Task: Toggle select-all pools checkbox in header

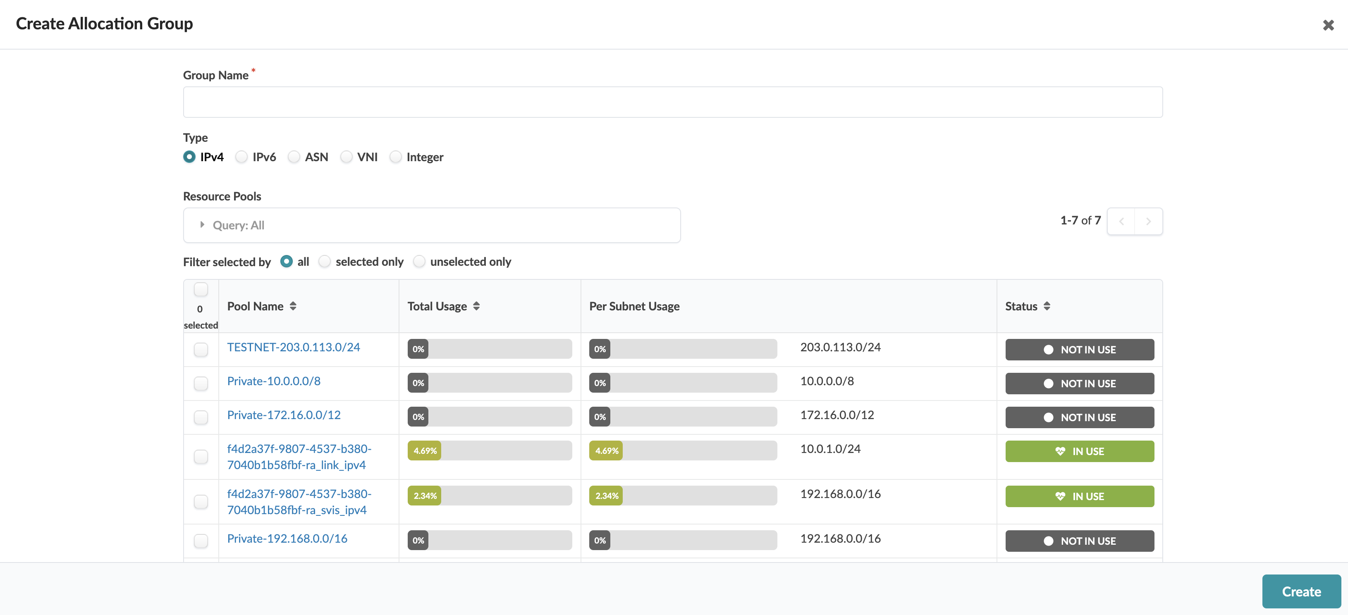Action: point(201,289)
